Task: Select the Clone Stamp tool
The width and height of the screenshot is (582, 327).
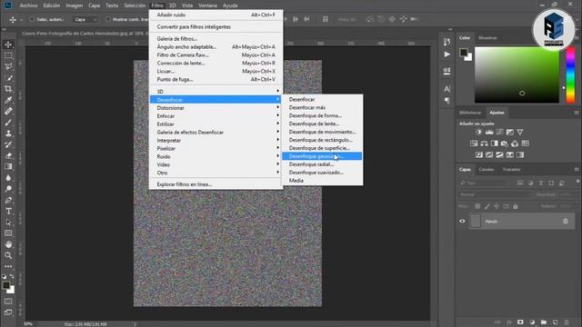Action: click(8, 134)
